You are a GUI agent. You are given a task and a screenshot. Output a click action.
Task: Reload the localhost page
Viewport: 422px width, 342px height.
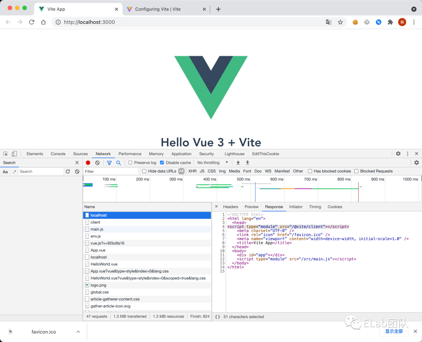pyautogui.click(x=32, y=22)
